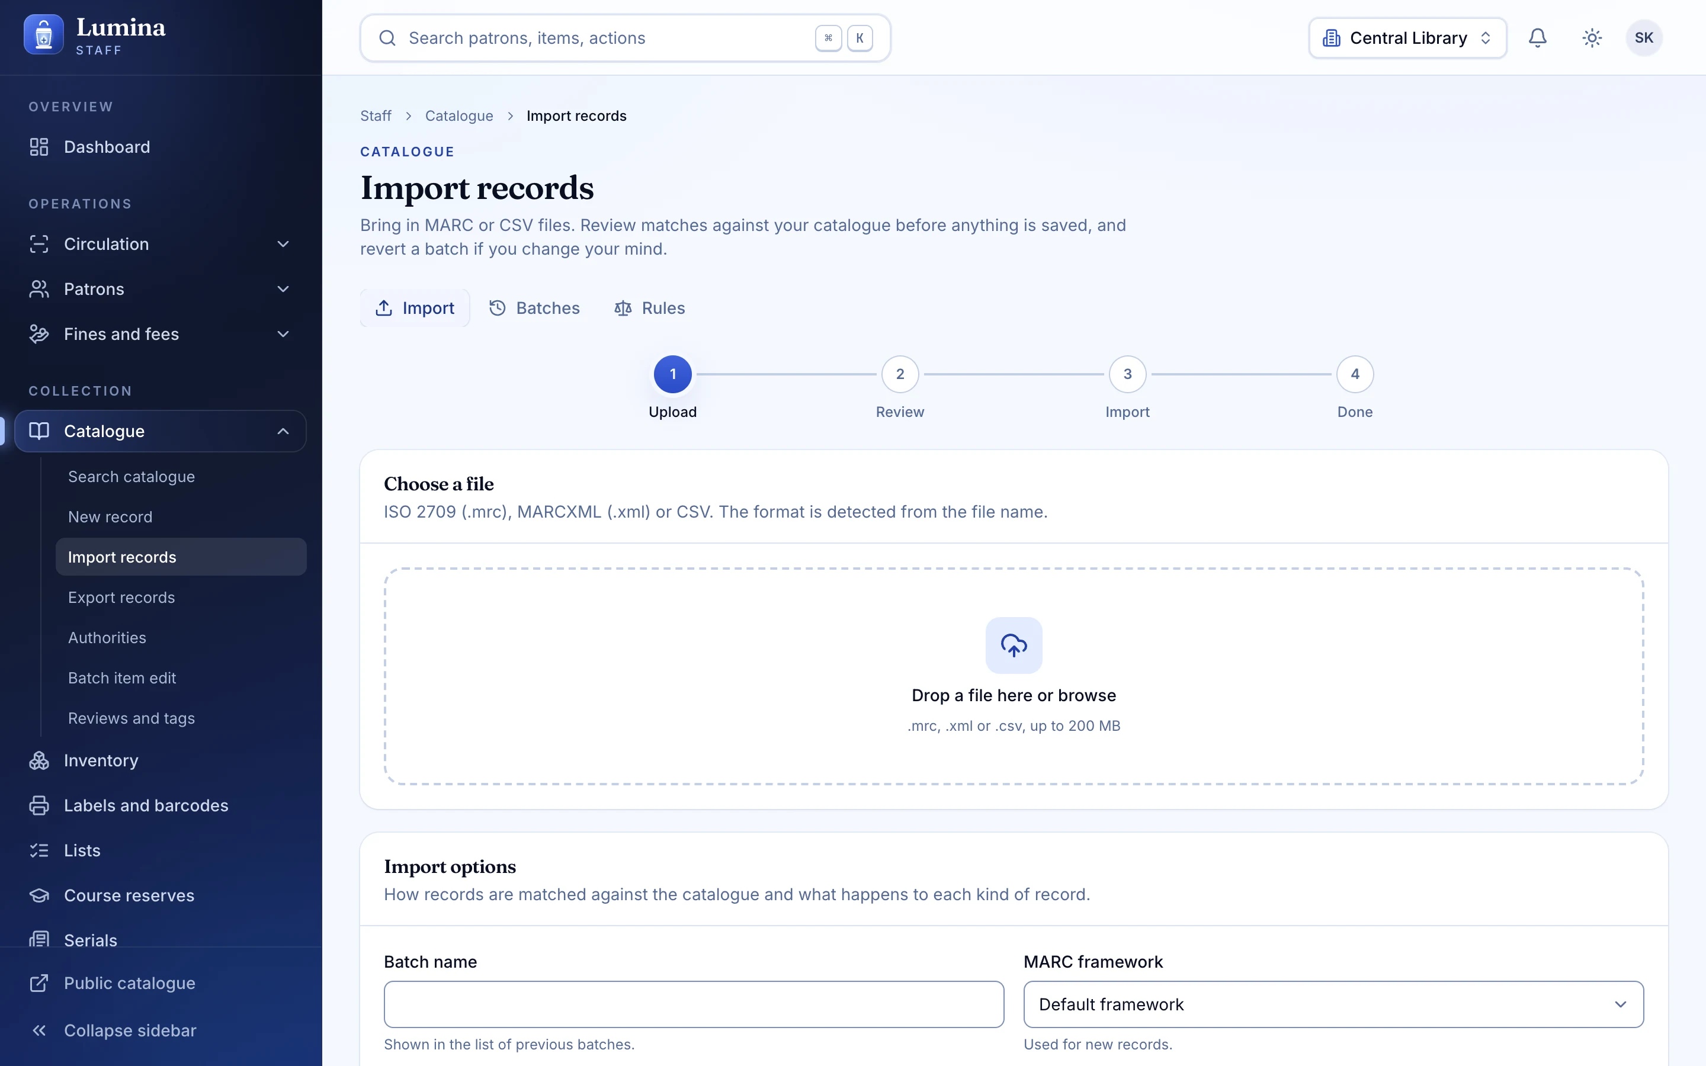Click the Labels and barcodes printer icon
This screenshot has width=1706, height=1066.
pos(39,805)
